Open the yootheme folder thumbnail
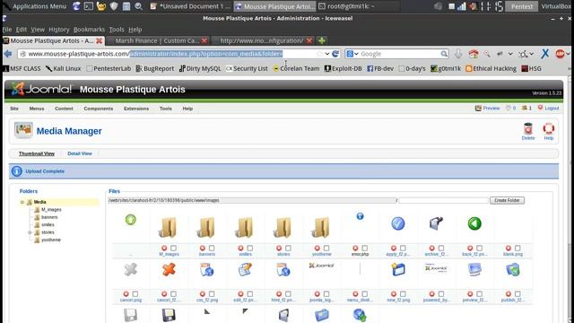 pos(321,227)
